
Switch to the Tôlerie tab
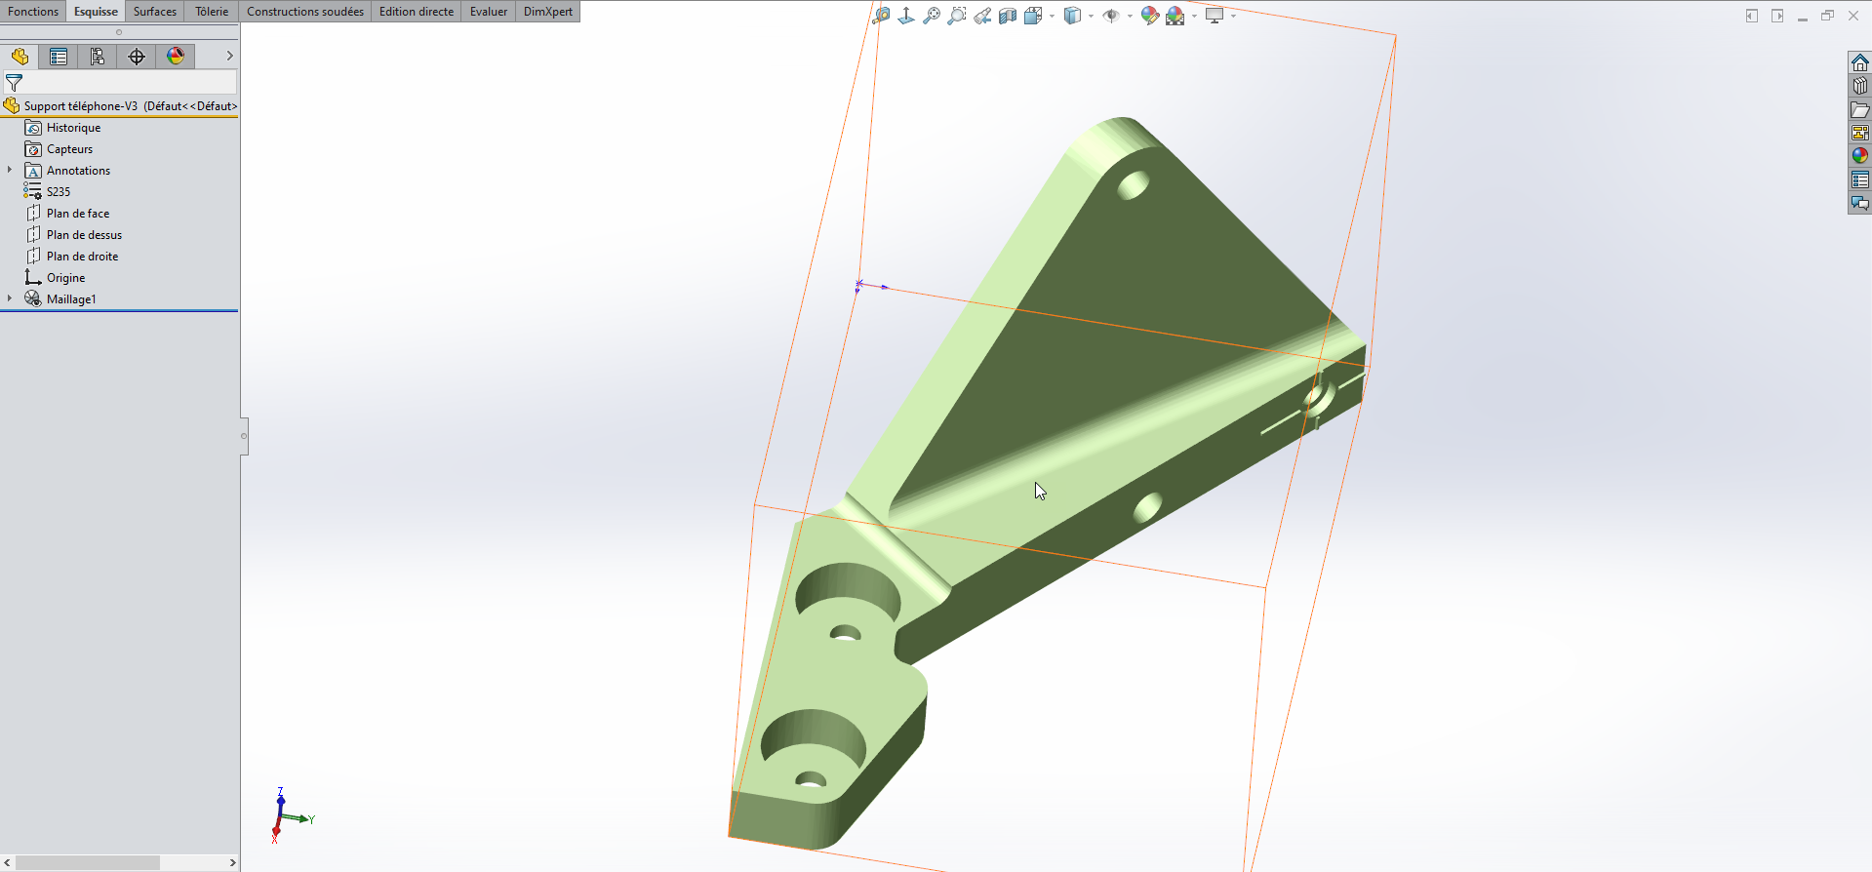[x=212, y=12]
